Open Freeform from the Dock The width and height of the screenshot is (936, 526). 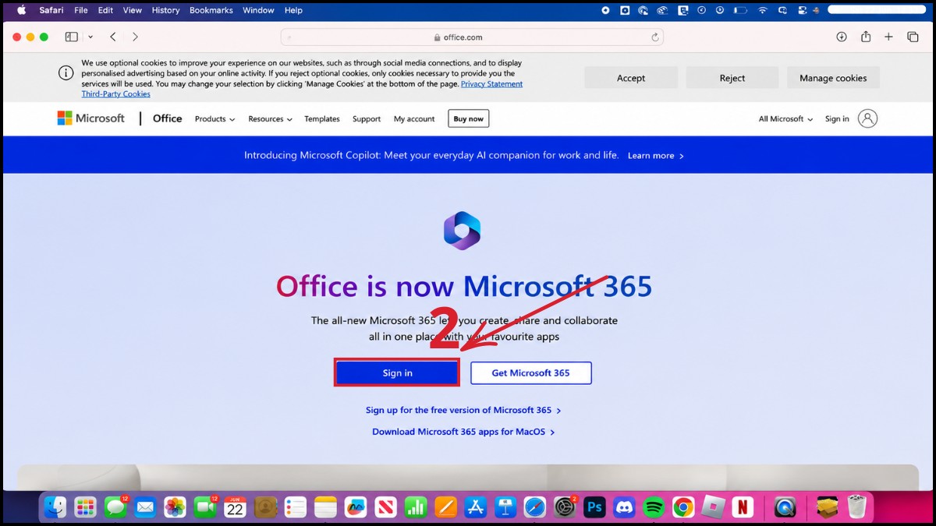(x=355, y=507)
